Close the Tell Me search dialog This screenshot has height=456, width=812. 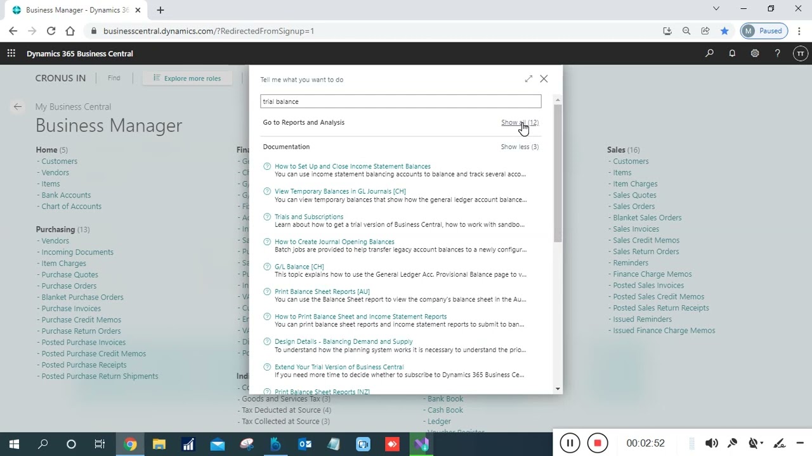tap(544, 79)
